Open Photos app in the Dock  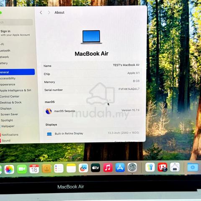pos(9,169)
